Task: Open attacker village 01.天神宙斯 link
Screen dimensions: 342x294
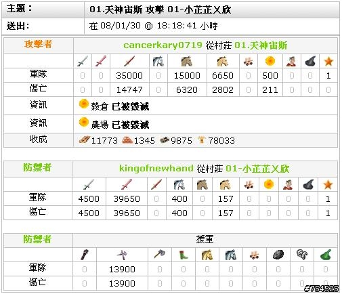Action: click(x=261, y=45)
